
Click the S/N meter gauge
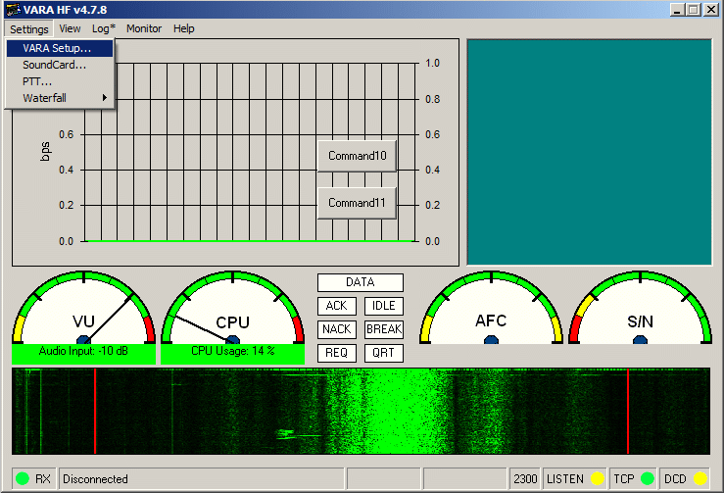640,309
